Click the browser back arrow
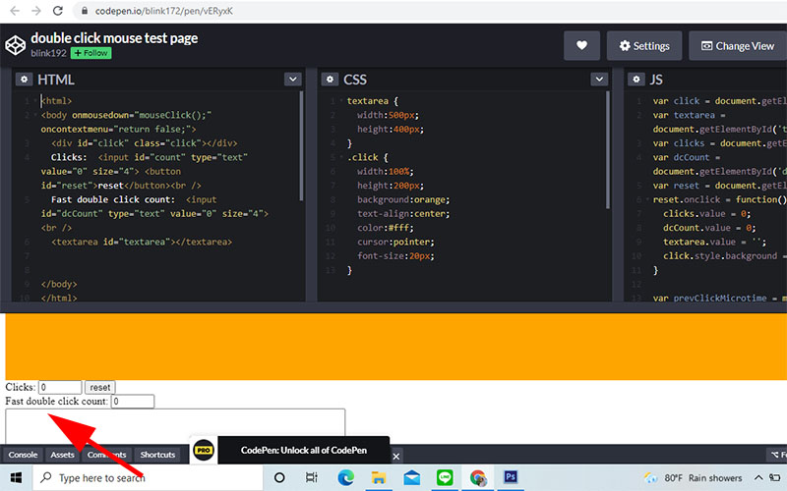 click(x=15, y=11)
